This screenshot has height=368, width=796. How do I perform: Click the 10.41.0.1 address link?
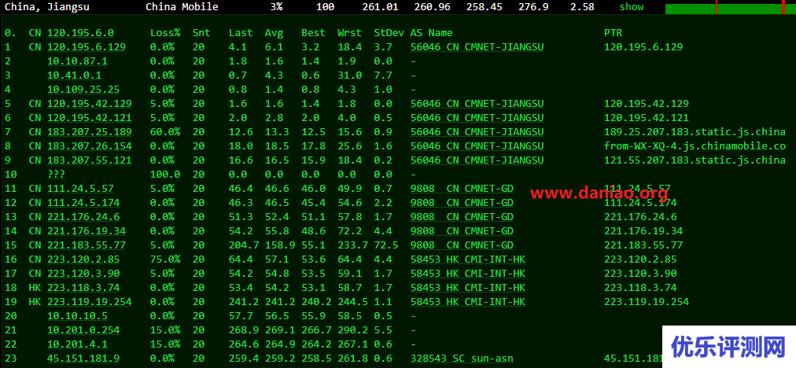point(74,75)
